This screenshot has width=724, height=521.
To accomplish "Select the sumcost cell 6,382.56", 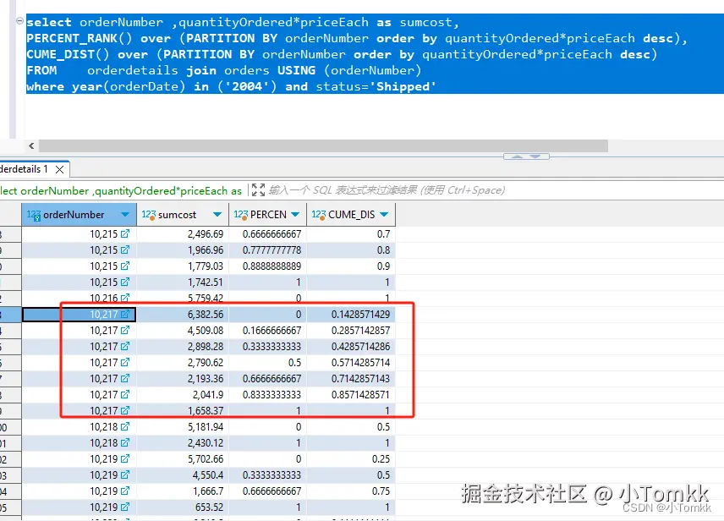I will pos(183,315).
